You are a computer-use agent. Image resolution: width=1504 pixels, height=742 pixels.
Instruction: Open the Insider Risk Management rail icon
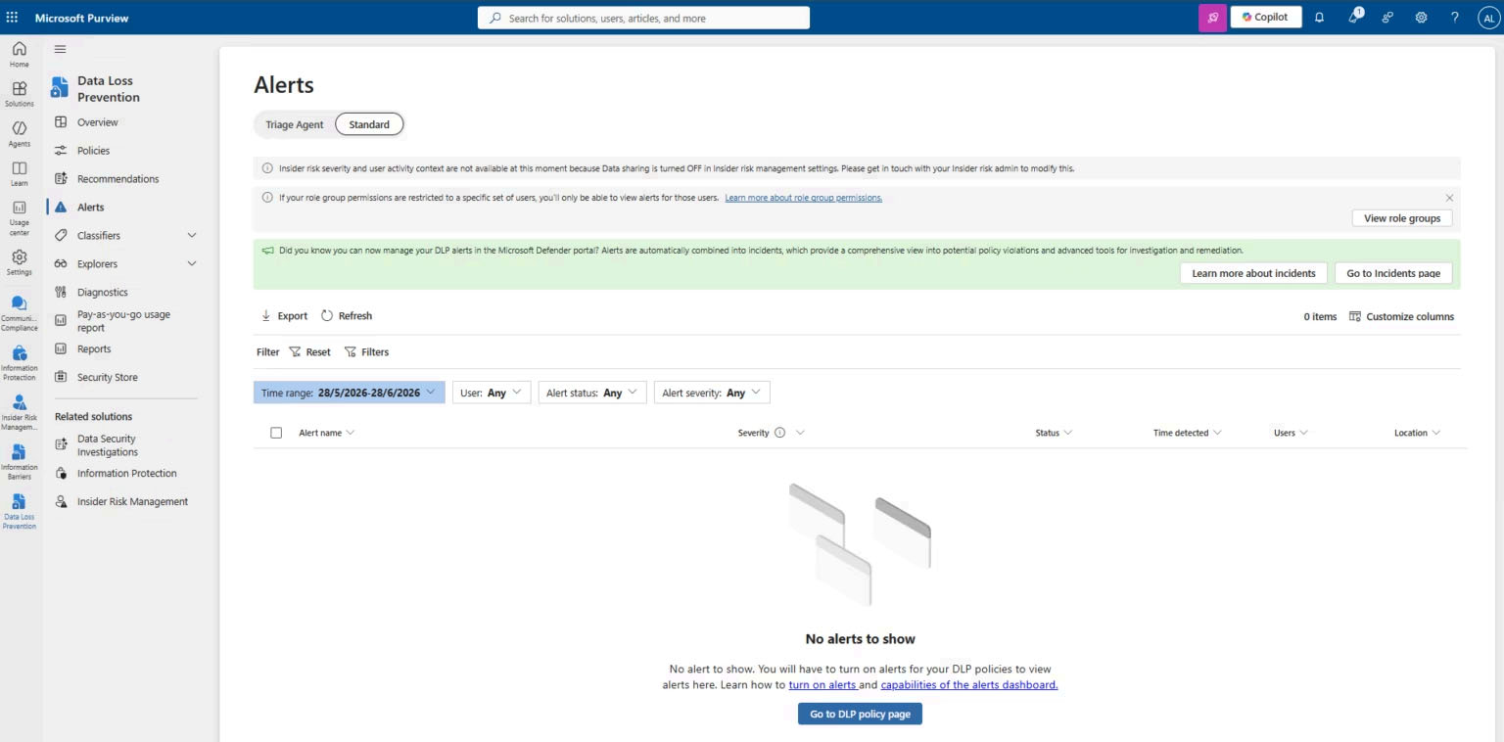click(19, 412)
